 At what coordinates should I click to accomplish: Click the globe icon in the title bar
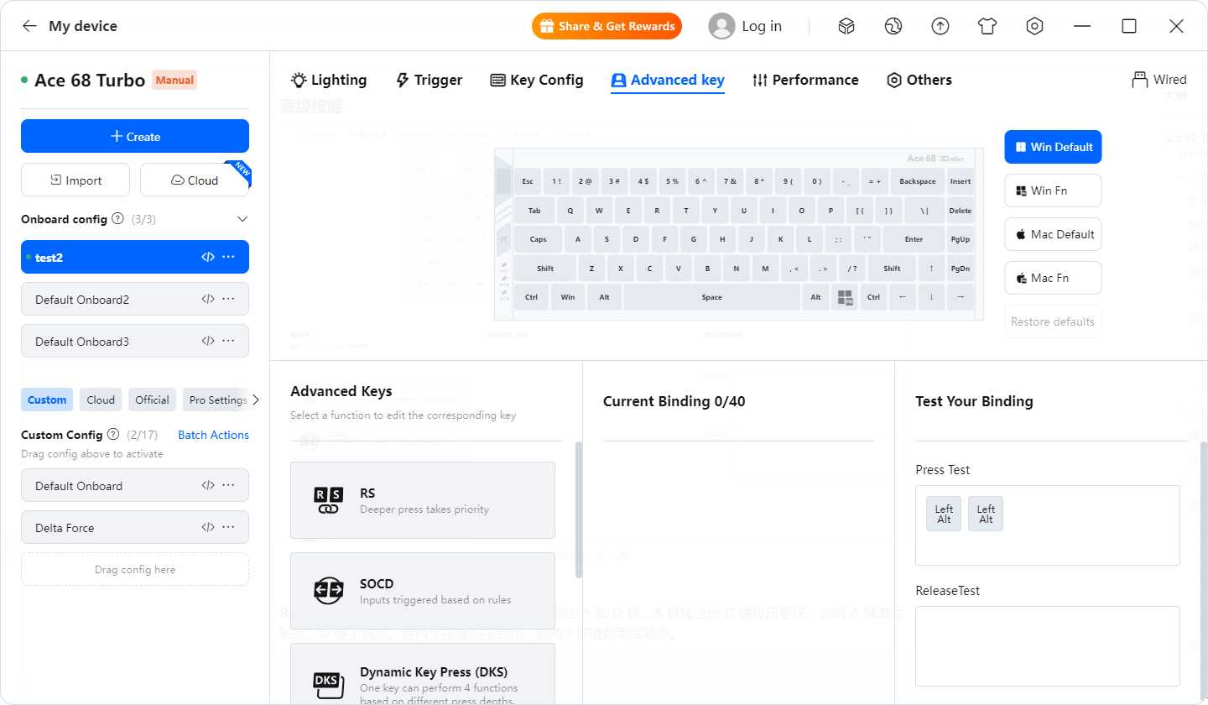893,26
